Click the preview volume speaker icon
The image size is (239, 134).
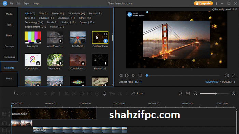pyautogui.click(x=227, y=76)
